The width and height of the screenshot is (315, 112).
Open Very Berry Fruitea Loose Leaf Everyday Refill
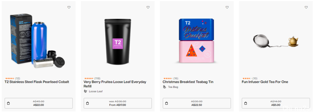click(x=115, y=84)
